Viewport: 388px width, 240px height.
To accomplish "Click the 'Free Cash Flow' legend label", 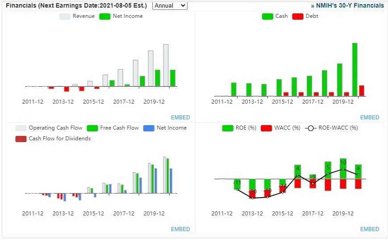I will (119, 128).
